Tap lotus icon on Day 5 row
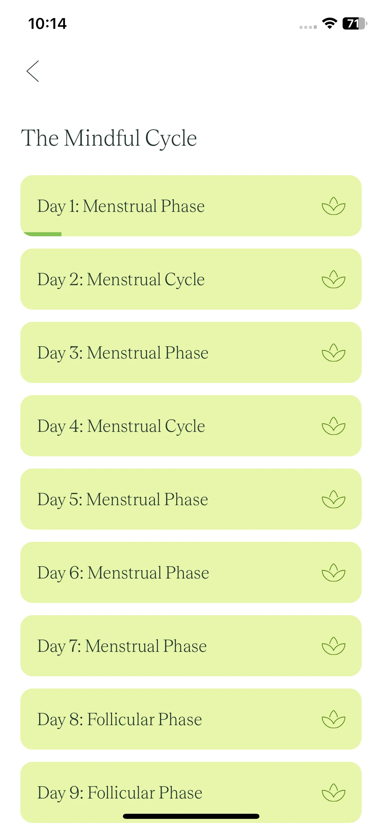Image resolution: width=382 pixels, height=827 pixels. pos(333,499)
